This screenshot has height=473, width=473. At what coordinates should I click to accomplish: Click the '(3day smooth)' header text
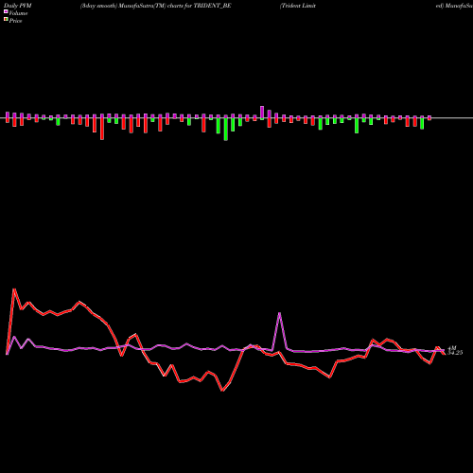pyautogui.click(x=98, y=6)
